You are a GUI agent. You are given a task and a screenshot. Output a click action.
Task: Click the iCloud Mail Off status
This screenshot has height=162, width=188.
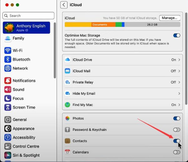tap(173, 71)
